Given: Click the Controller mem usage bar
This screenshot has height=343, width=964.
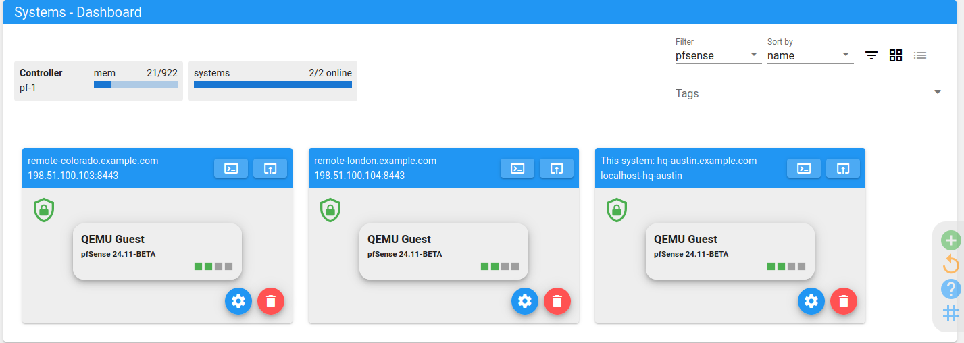Looking at the screenshot, I should pyautogui.click(x=135, y=84).
